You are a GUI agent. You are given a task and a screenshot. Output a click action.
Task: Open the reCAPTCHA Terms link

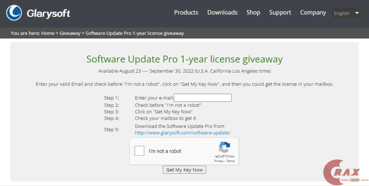pyautogui.click(x=230, y=161)
